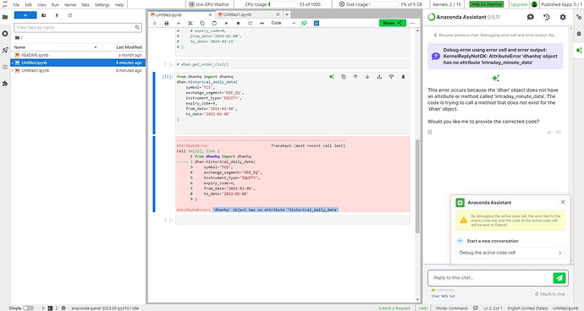584x311 pixels.
Task: Click the green Share button
Action: (x=393, y=23)
